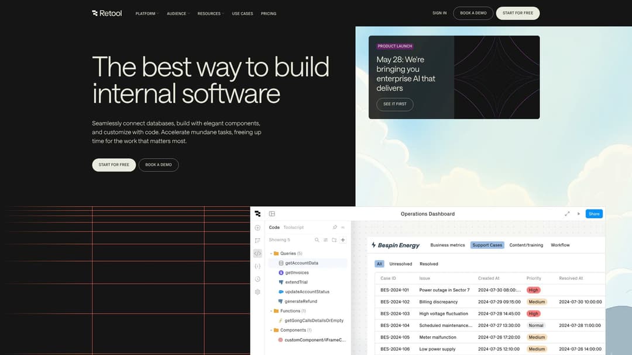Click the Priority column header
Viewport: 632px width, 355px height.
click(x=534, y=278)
